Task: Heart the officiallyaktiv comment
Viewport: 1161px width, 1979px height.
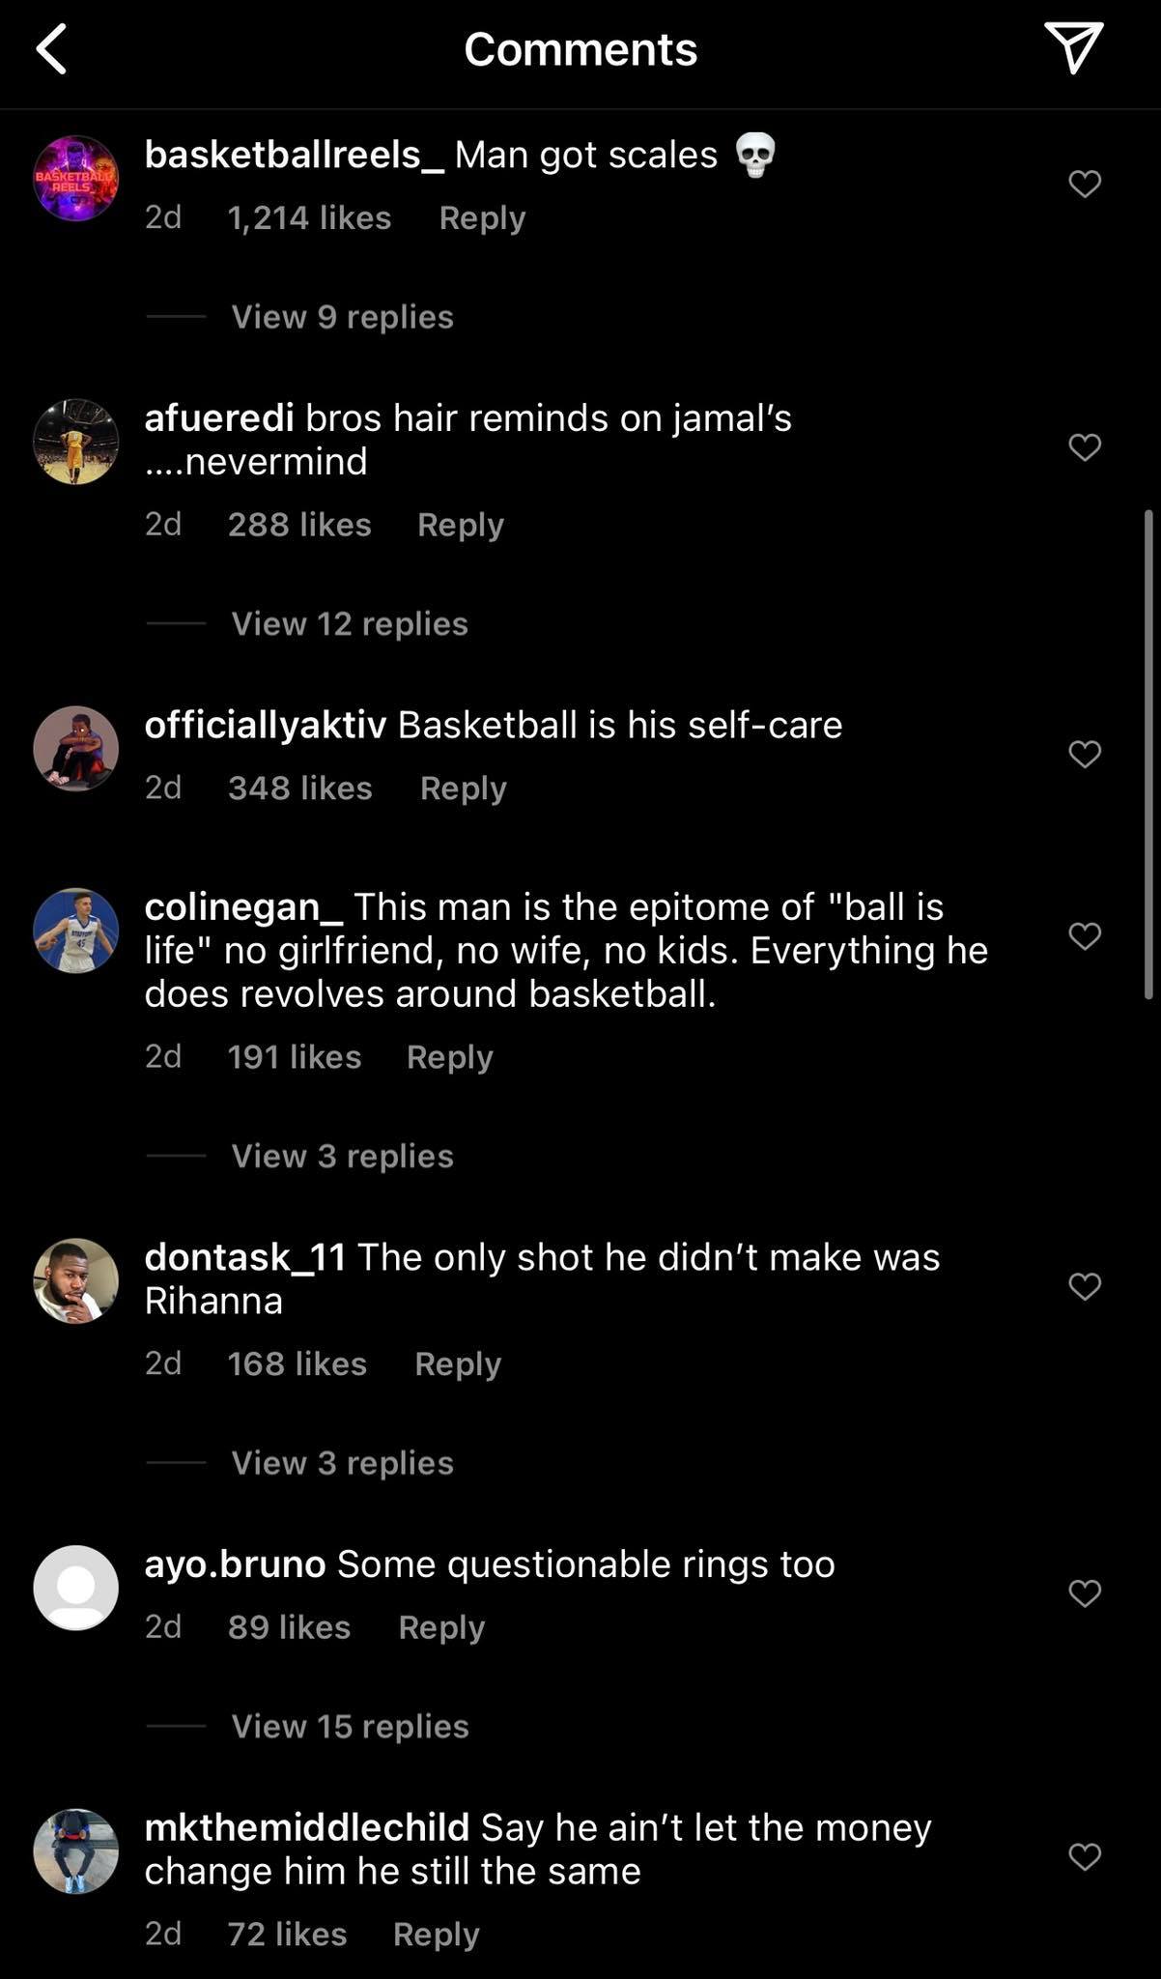Action: pyautogui.click(x=1085, y=754)
